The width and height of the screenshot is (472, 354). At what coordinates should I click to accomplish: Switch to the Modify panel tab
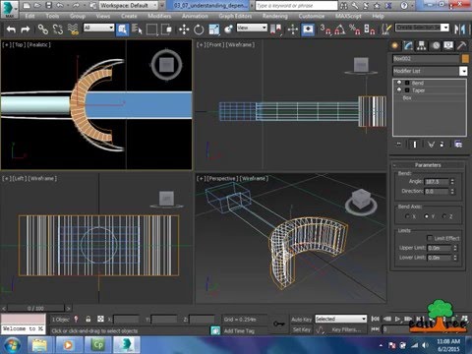(408, 46)
